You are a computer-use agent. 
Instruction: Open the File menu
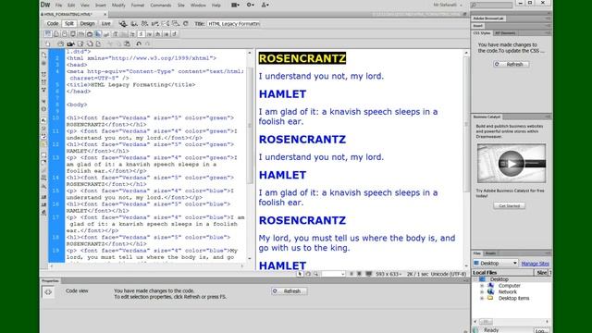58,6
